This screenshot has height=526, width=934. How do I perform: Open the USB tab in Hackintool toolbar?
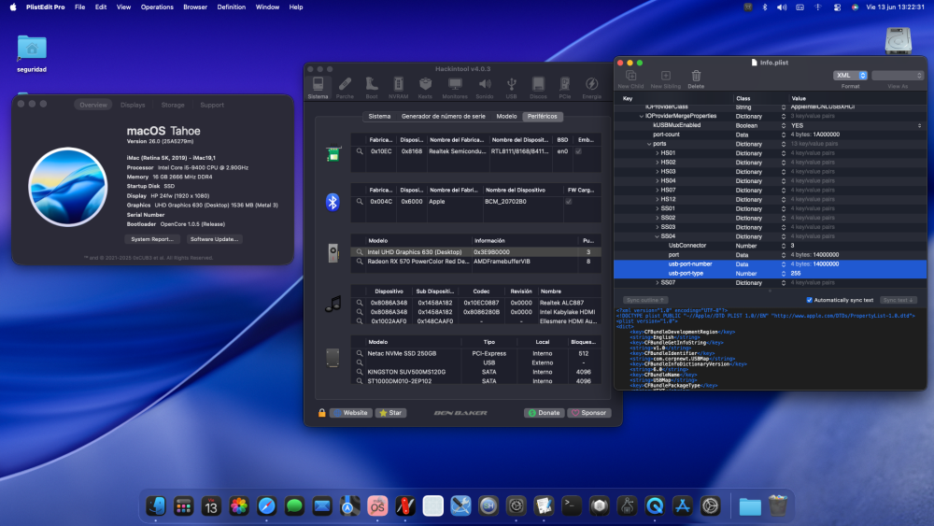[511, 88]
